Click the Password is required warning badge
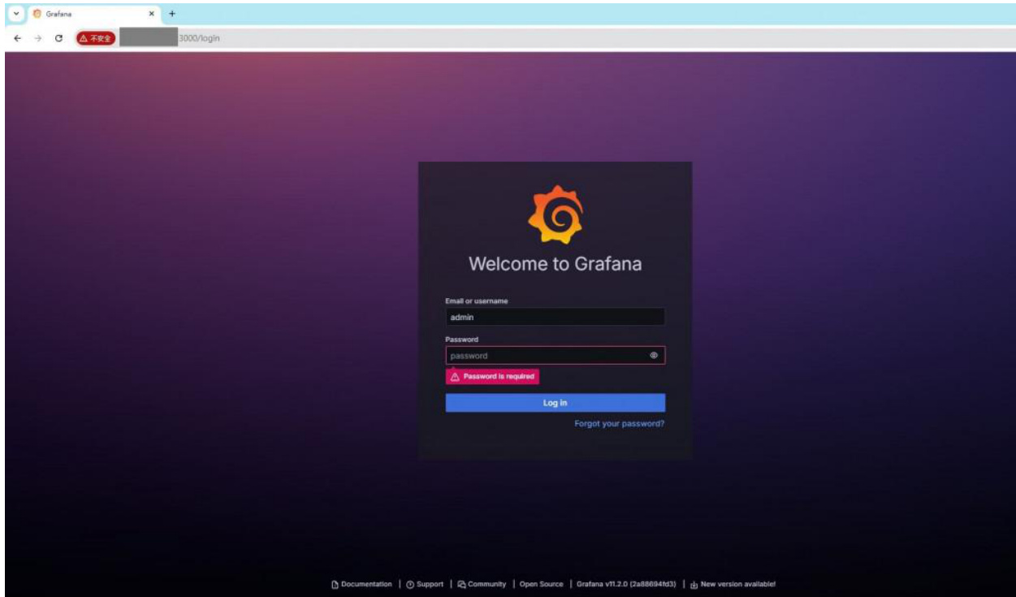 point(492,377)
